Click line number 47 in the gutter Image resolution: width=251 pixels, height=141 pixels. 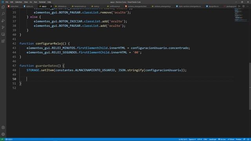pyautogui.click(x=14, y=66)
